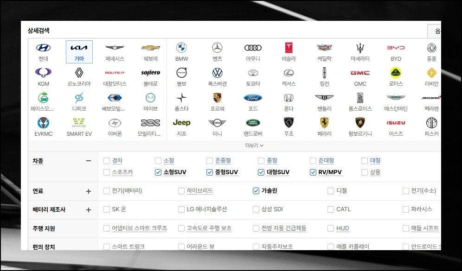The width and height of the screenshot is (462, 271).
Task: Open the 대형 vehicle type link
Action: pos(375,161)
